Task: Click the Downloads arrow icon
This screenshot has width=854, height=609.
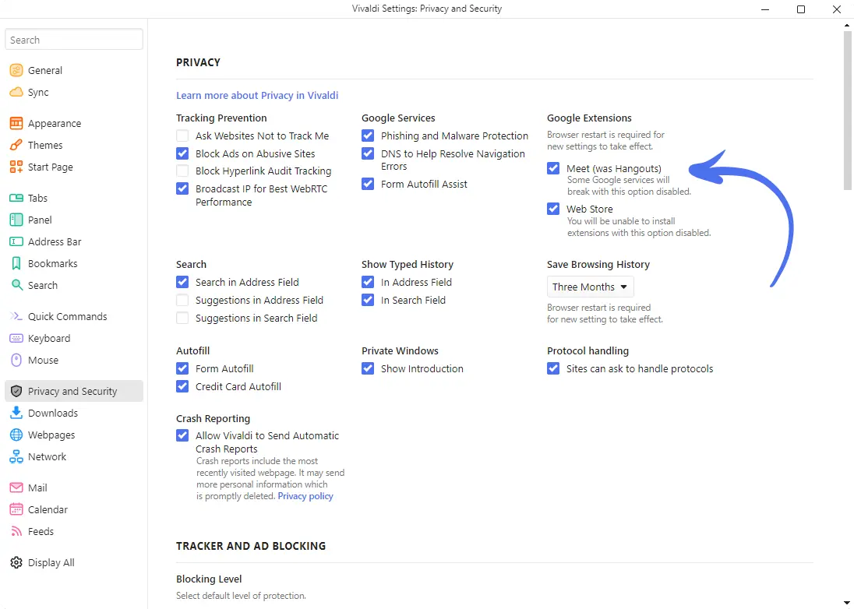Action: (x=16, y=413)
